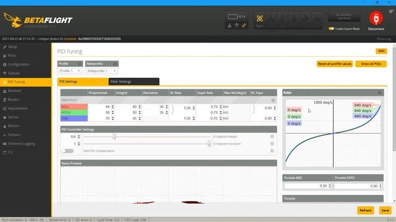This screenshot has width=396, height=222.
Task: Click help icon next to Vbat PID Compensation
Action: point(272,150)
